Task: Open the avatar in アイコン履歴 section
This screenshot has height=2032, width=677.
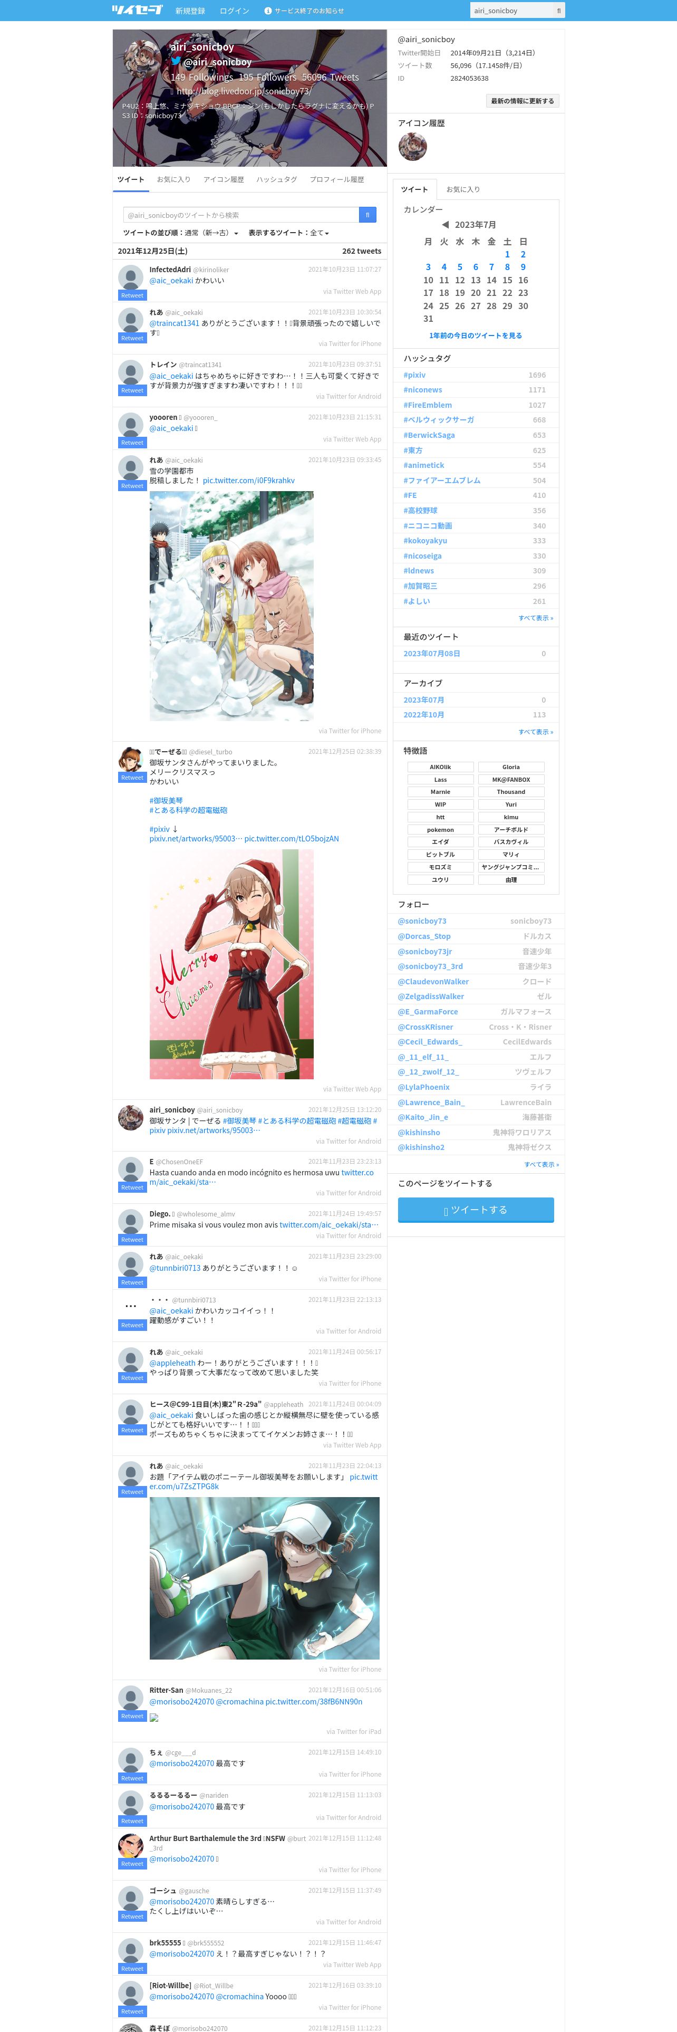Action: tap(412, 147)
